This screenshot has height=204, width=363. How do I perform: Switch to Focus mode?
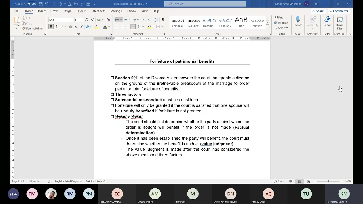tap(279, 181)
